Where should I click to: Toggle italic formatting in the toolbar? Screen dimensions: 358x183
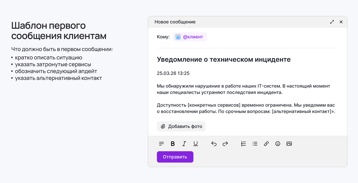(x=184, y=144)
